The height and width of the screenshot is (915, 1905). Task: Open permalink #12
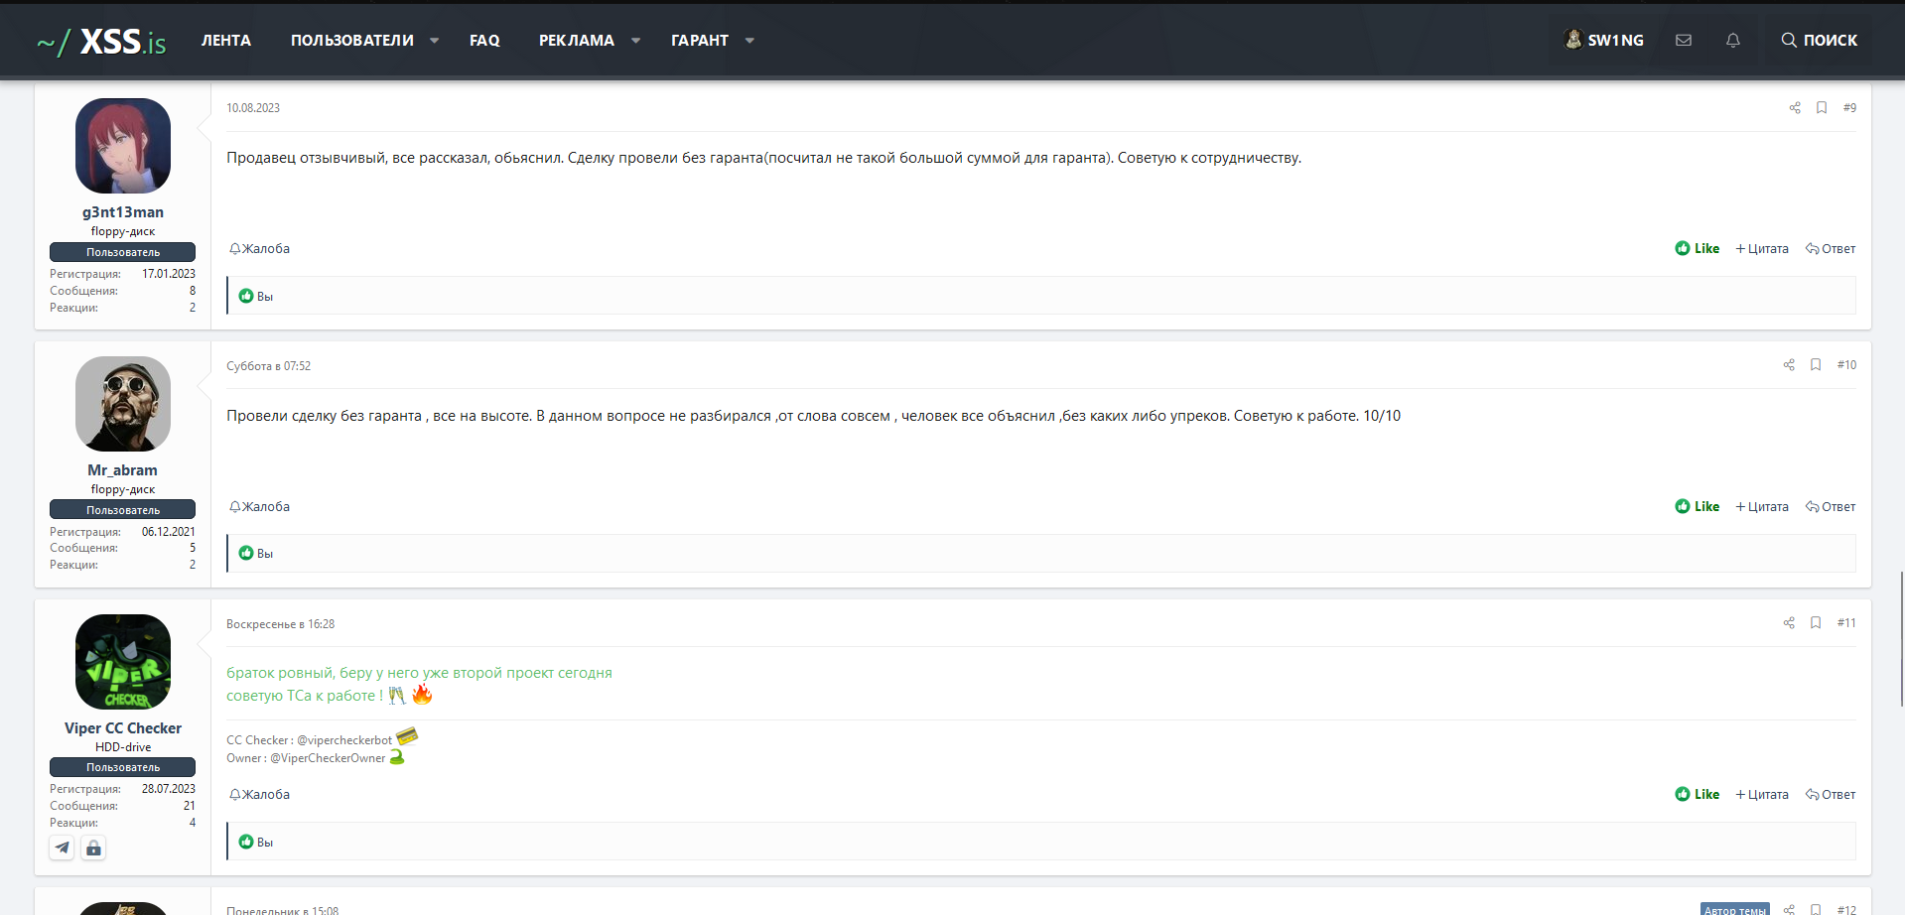(x=1846, y=909)
